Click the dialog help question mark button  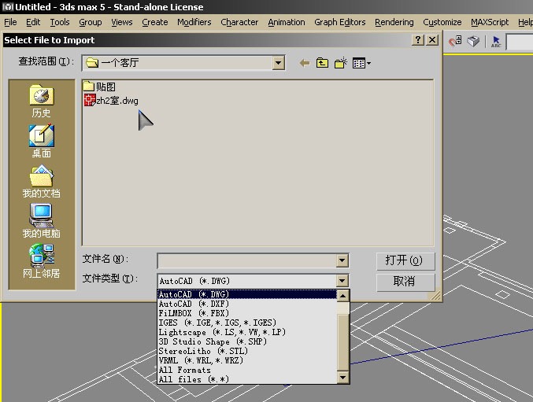[x=418, y=40]
